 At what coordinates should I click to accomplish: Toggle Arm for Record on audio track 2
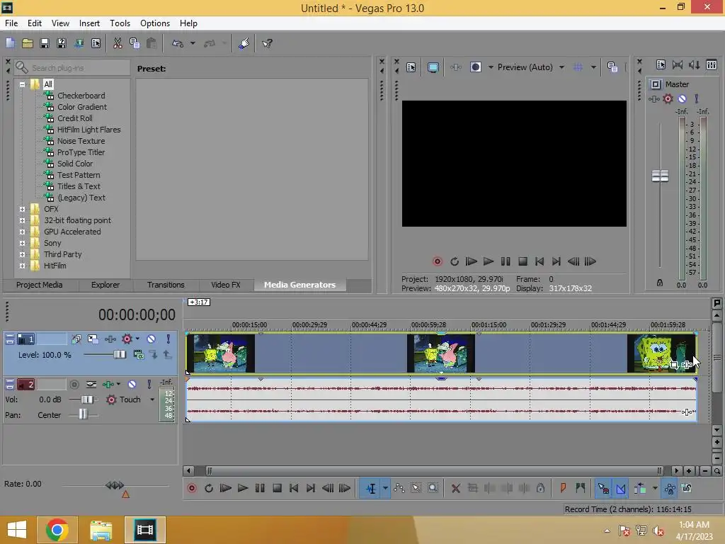tap(74, 385)
